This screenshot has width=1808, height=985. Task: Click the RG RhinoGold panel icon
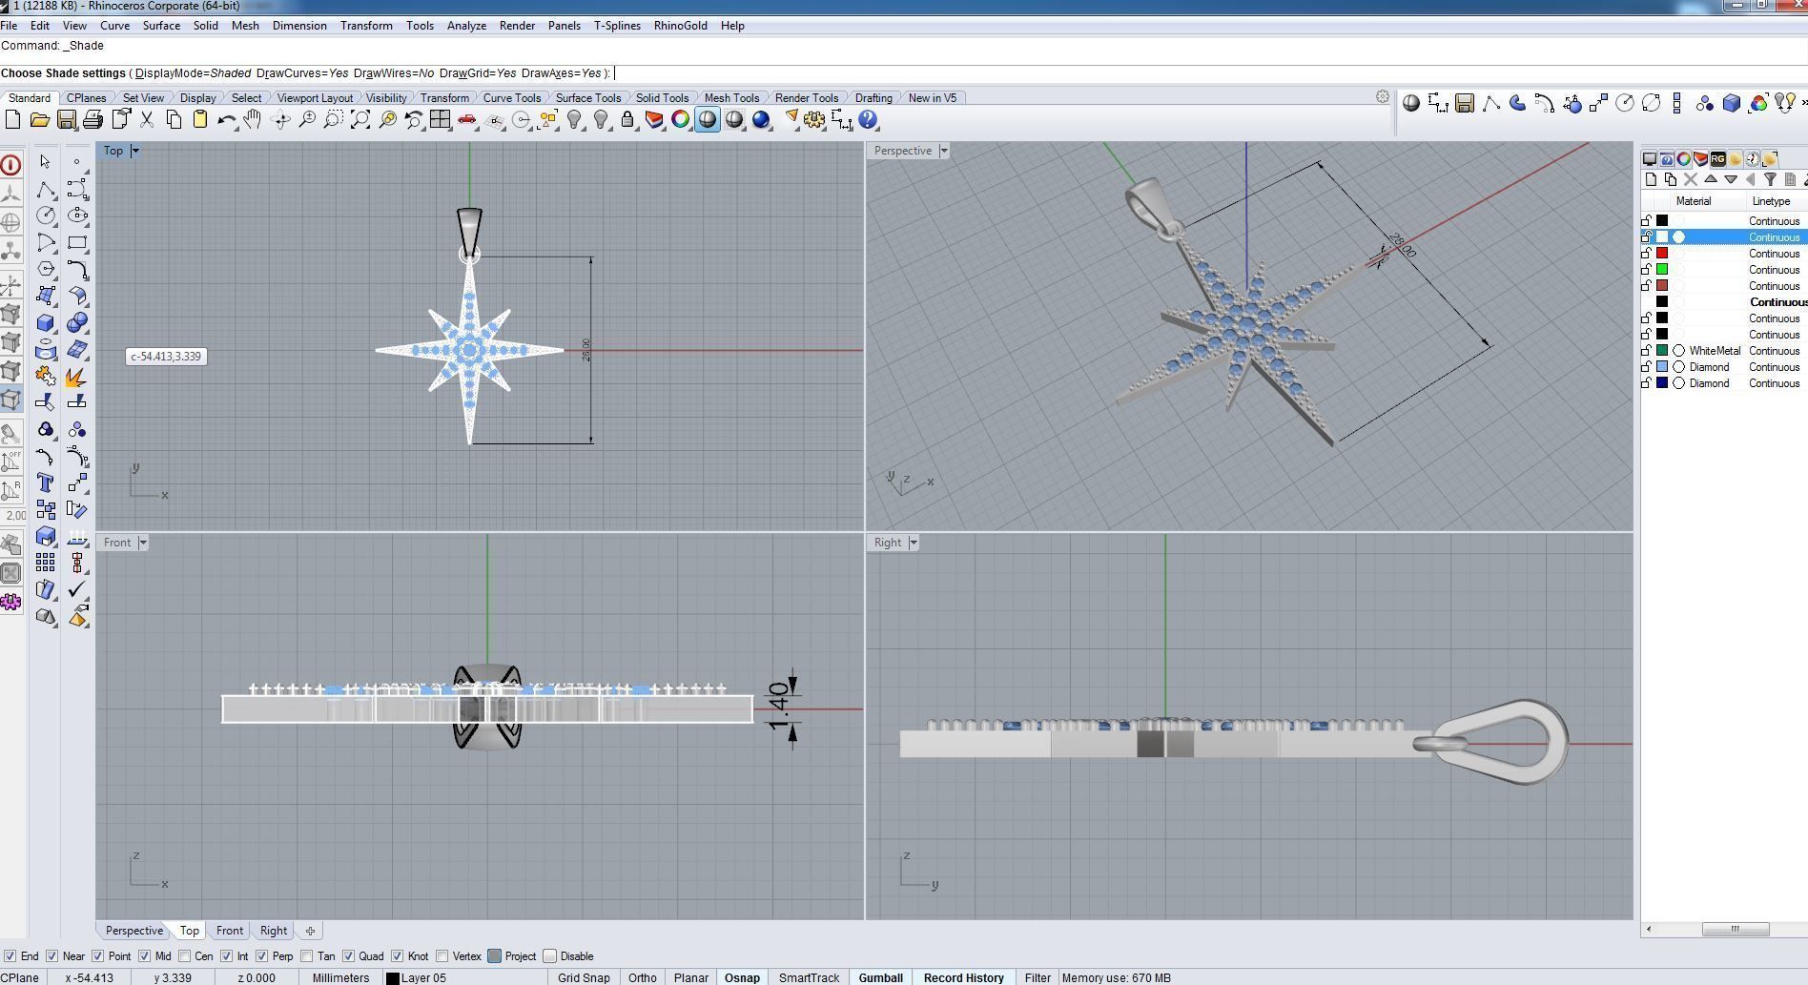click(x=1717, y=159)
